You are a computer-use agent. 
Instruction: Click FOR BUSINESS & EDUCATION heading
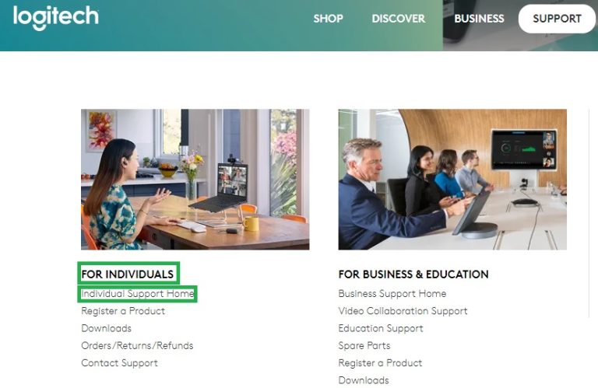[413, 274]
